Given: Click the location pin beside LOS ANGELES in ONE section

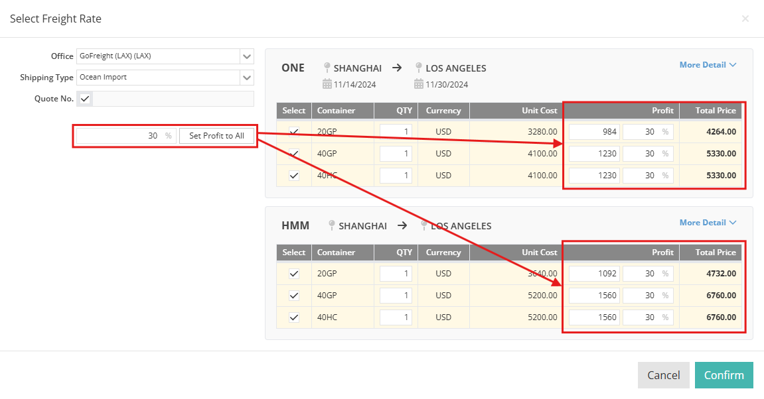Looking at the screenshot, I should point(418,67).
